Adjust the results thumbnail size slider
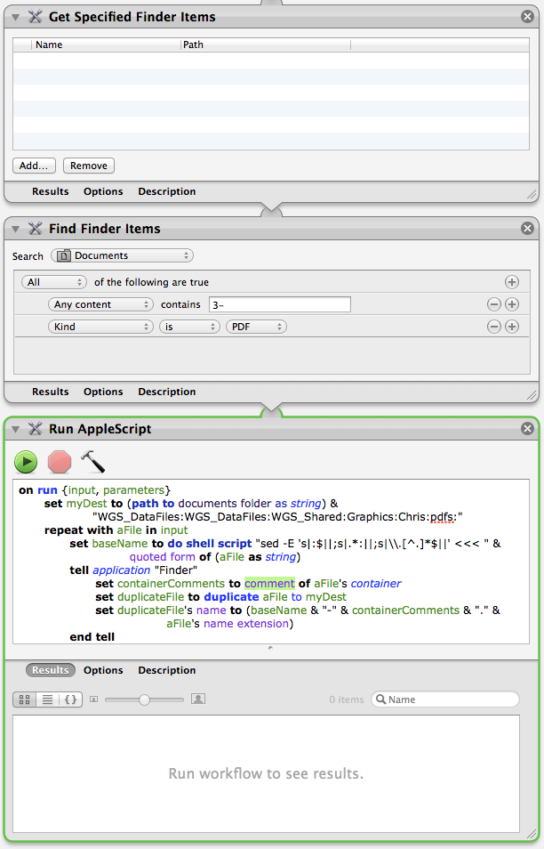The width and height of the screenshot is (544, 849). click(x=144, y=699)
